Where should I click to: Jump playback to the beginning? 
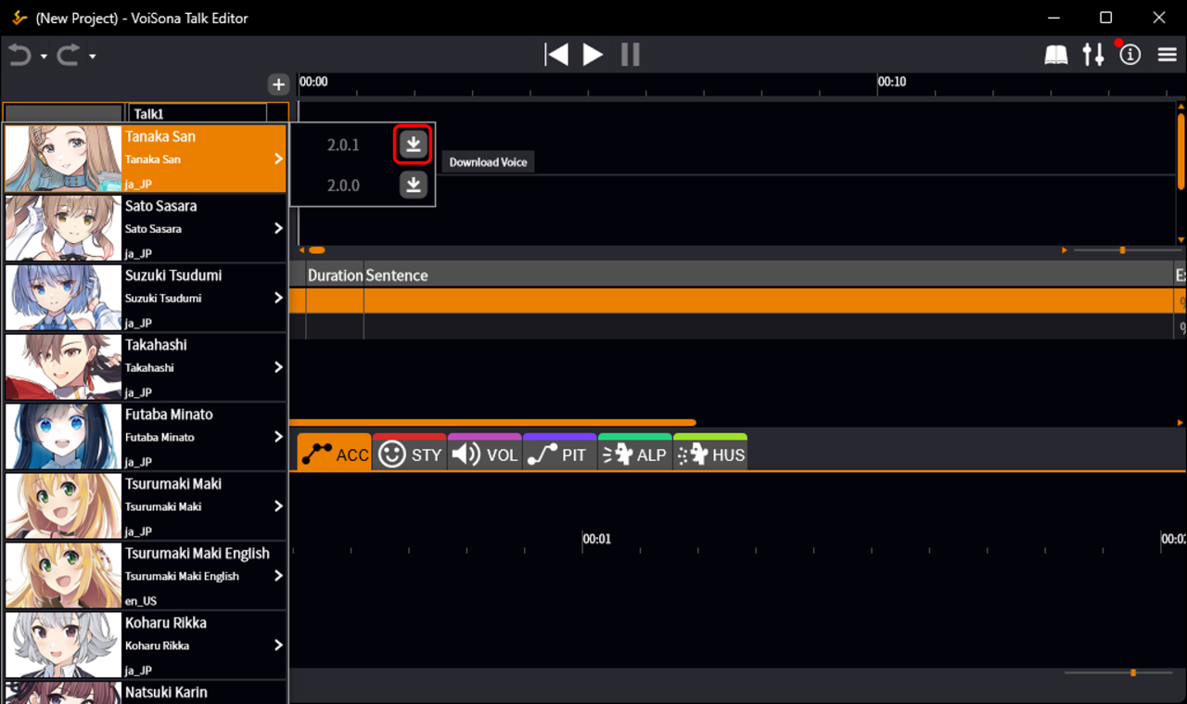click(x=556, y=55)
